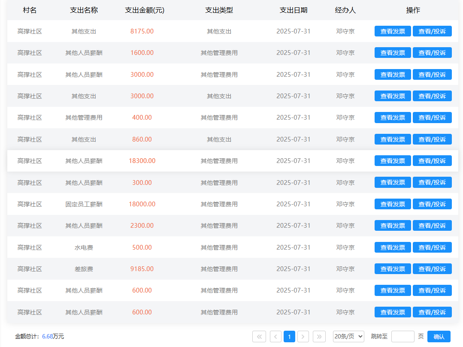Open 查看/投诉 for the 860.00 expense
The width and height of the screenshot is (463, 347).
click(x=432, y=139)
